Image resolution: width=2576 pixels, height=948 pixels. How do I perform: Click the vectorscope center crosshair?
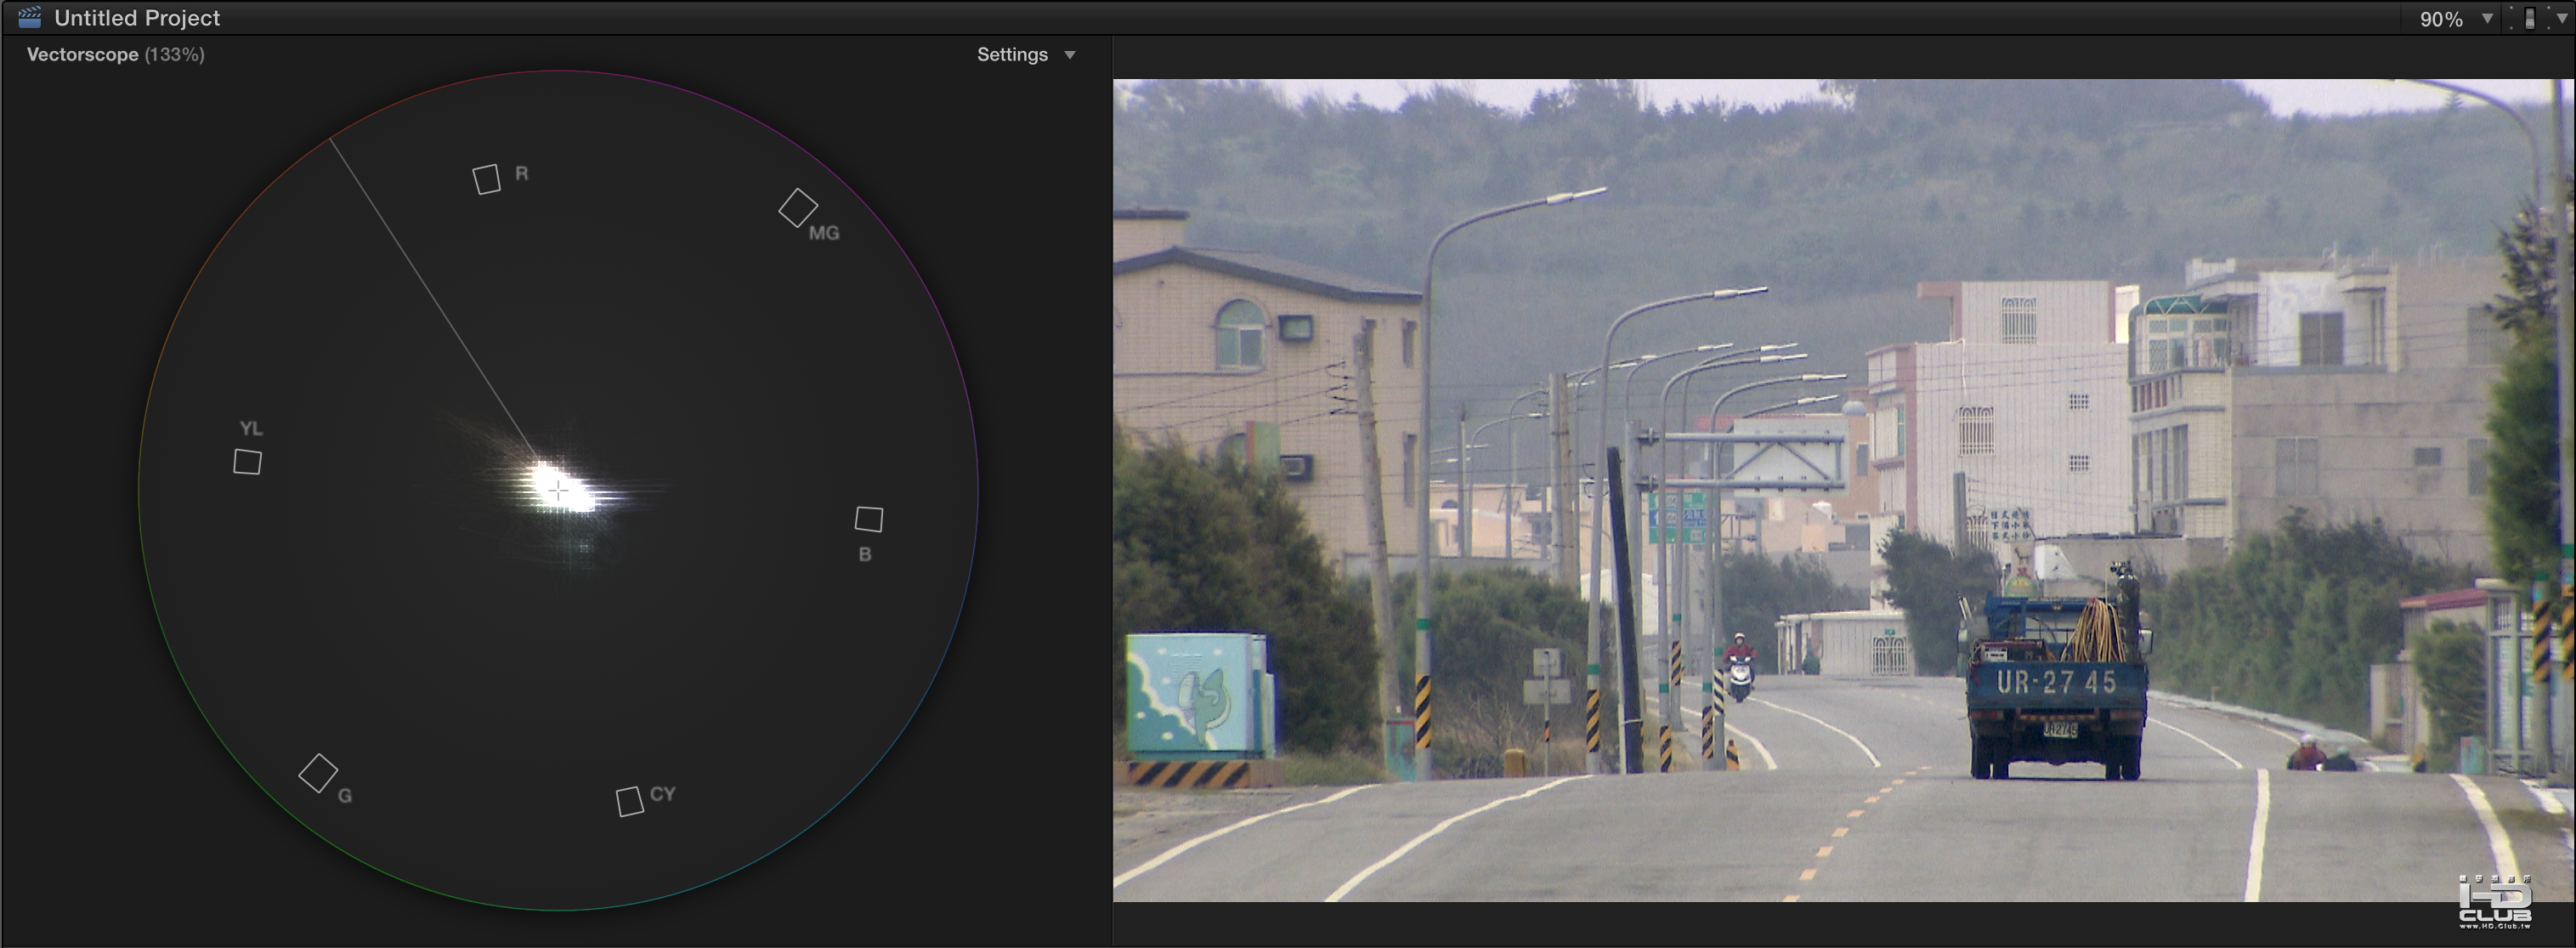pos(558,490)
